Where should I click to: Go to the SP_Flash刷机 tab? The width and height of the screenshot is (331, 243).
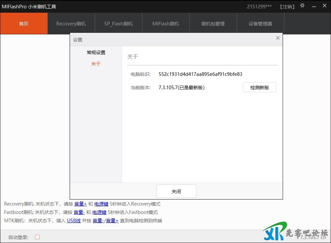(118, 24)
